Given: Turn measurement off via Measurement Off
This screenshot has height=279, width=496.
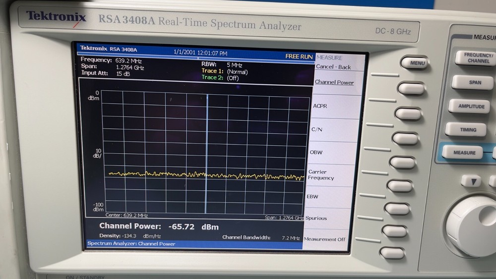Looking at the screenshot, I should (x=324, y=239).
